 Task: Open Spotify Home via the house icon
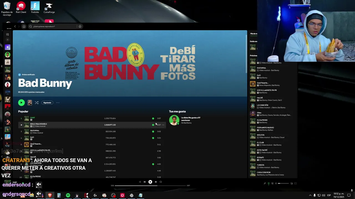(x=24, y=27)
